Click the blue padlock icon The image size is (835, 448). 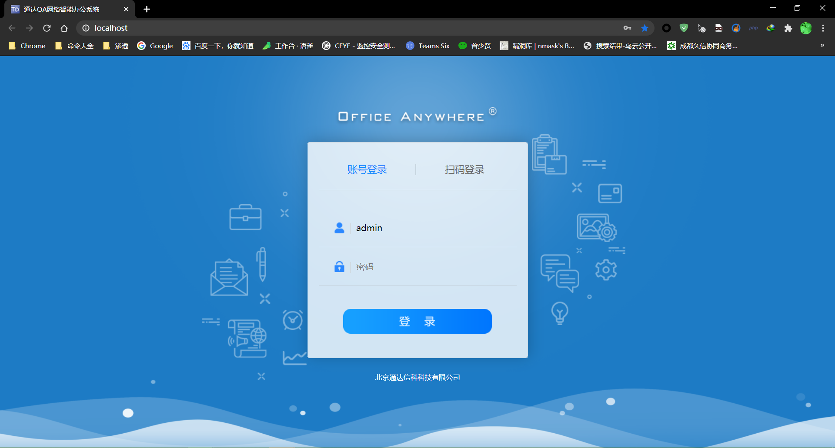tap(339, 266)
